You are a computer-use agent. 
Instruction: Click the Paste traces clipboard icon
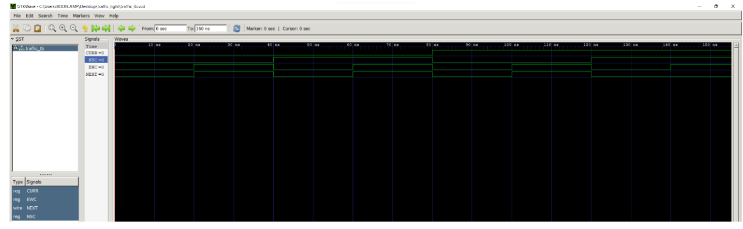pyautogui.click(x=38, y=29)
